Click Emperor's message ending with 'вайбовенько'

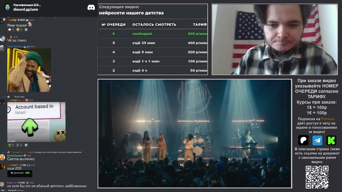tap(47, 186)
